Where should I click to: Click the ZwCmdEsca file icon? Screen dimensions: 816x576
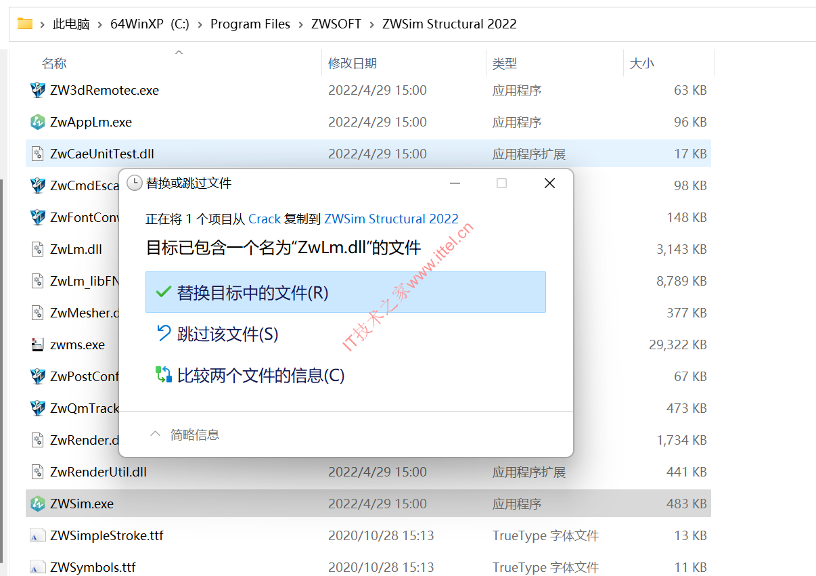(38, 185)
